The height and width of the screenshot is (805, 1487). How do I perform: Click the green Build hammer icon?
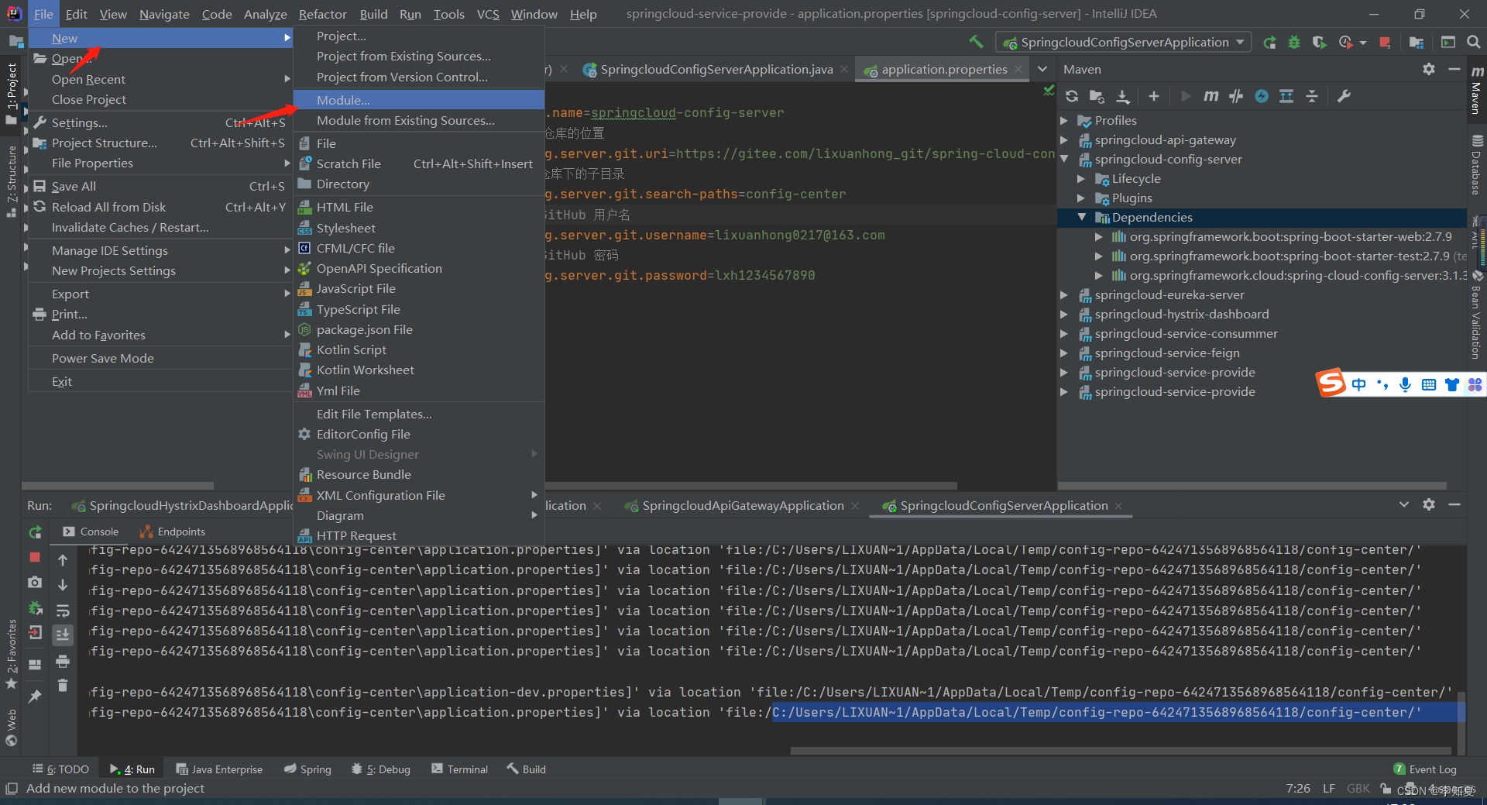click(x=976, y=42)
